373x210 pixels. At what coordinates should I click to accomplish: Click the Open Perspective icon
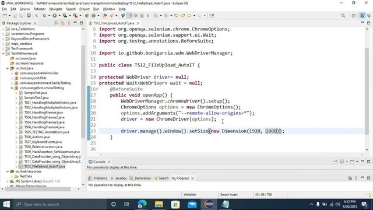354,16
